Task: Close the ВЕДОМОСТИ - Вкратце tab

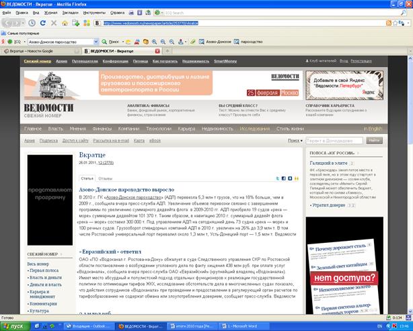Action: 157,51
